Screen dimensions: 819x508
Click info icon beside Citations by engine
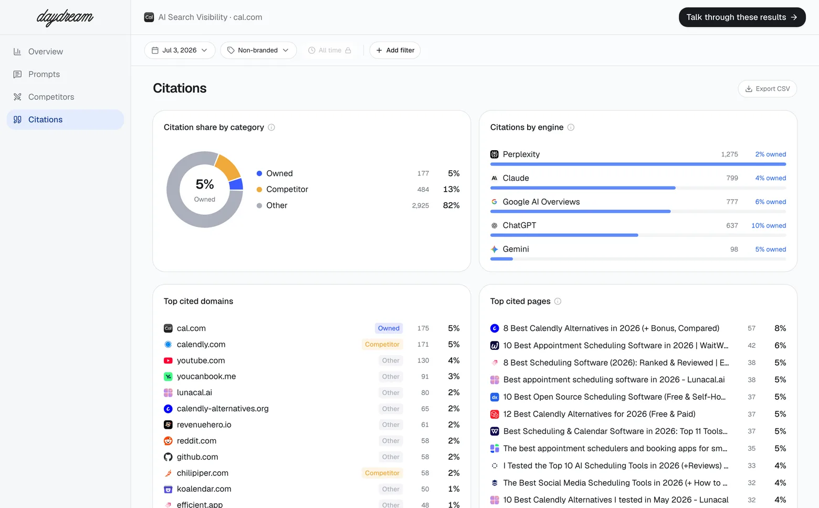pos(571,127)
